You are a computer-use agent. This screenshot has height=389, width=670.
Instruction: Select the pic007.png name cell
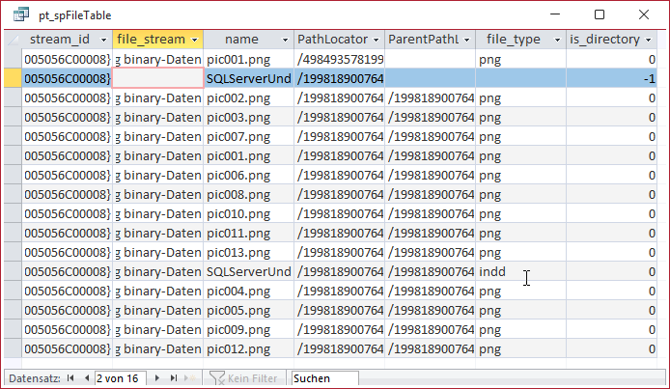[x=248, y=137]
